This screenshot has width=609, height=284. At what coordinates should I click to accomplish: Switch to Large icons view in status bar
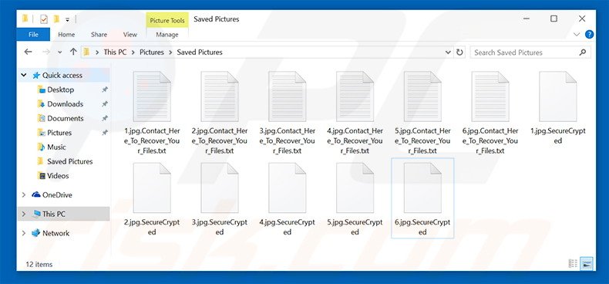click(587, 263)
